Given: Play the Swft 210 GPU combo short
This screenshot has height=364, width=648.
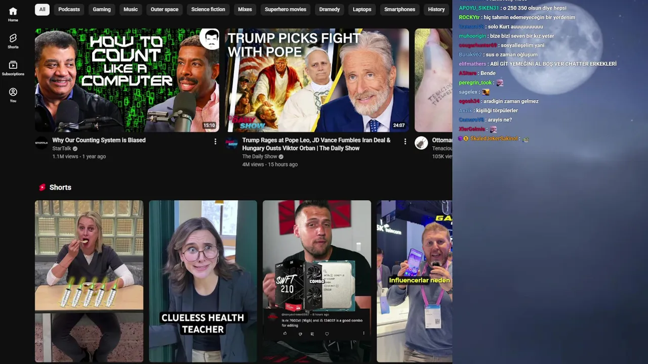Looking at the screenshot, I should click(317, 281).
